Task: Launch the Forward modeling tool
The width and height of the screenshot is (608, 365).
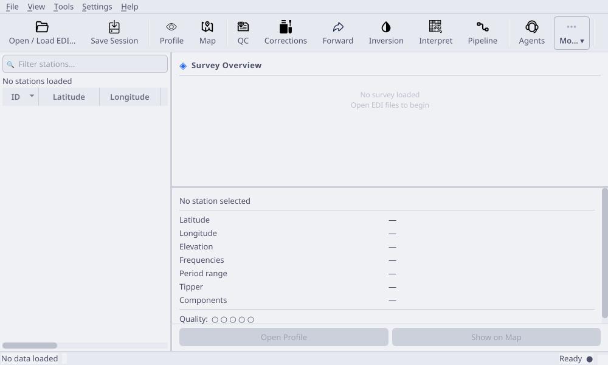Action: click(x=337, y=33)
